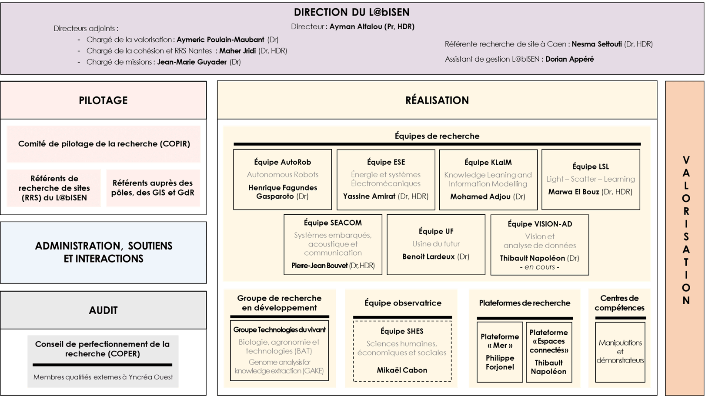Click the Équipes de recherche heading
The height and width of the screenshot is (396, 705).
tap(437, 136)
